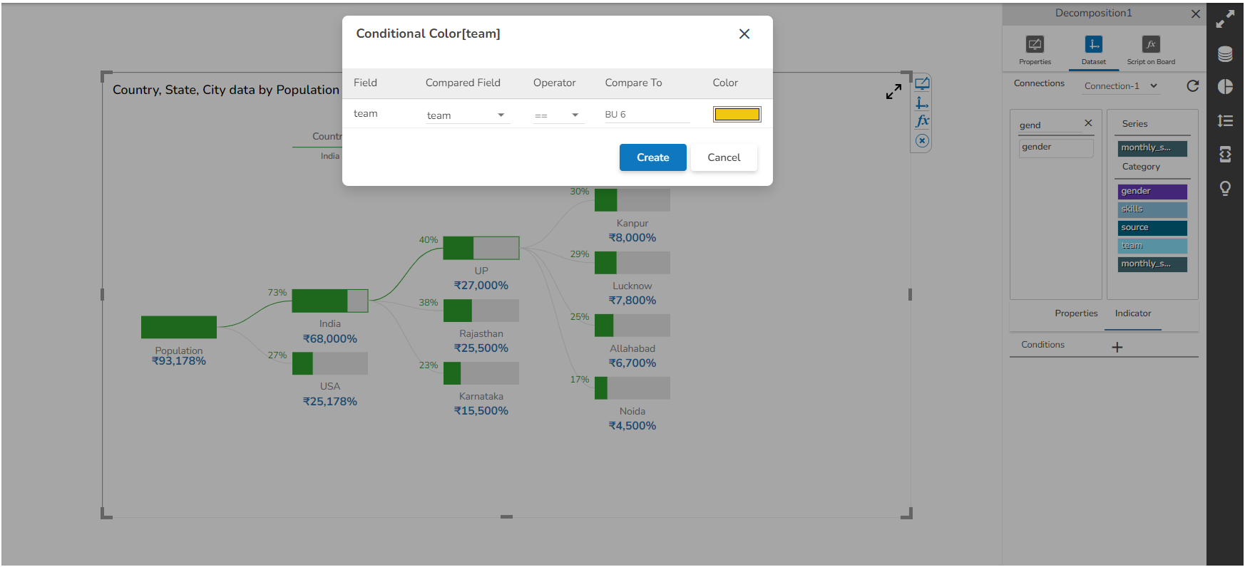Open the line-spacing list icon in sidebar
This screenshot has width=1245, height=567.
[x=1225, y=121]
